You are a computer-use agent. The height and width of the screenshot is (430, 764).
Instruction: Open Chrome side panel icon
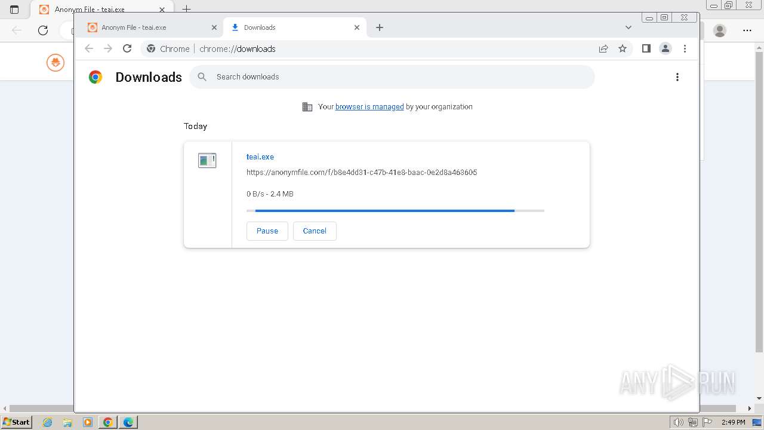point(646,49)
